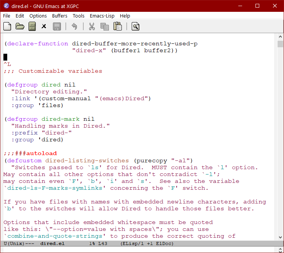Paste from clipboard icon
Screen dimensions: 284x253
pos(118,26)
